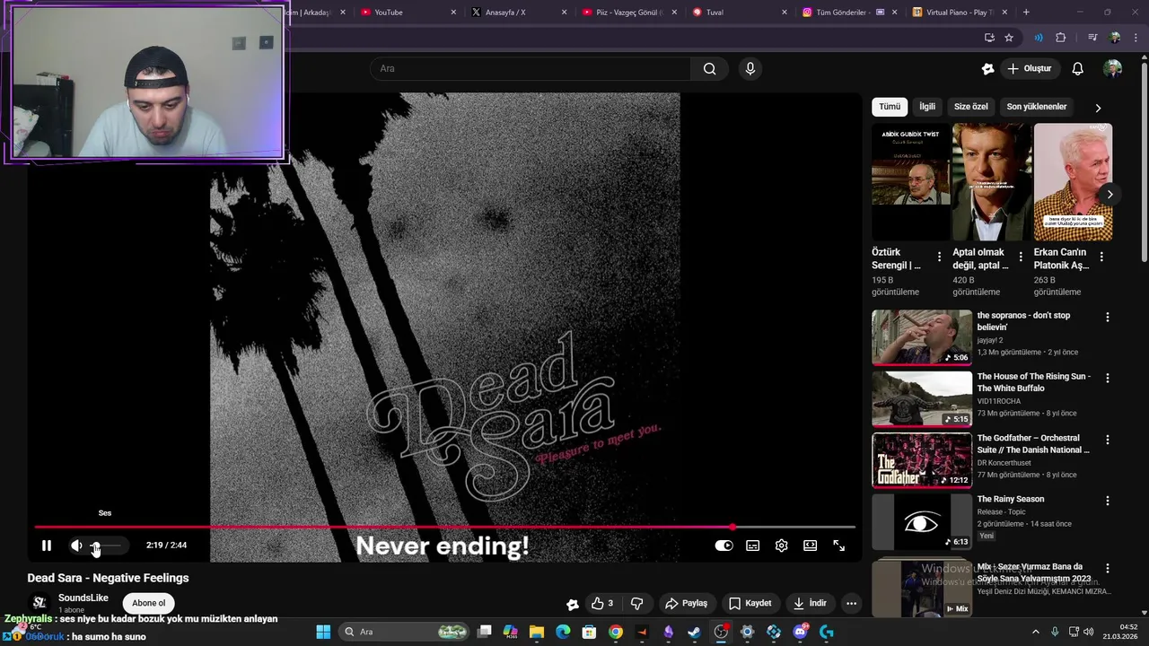Open Microsoft Edge from the taskbar

coord(563,632)
